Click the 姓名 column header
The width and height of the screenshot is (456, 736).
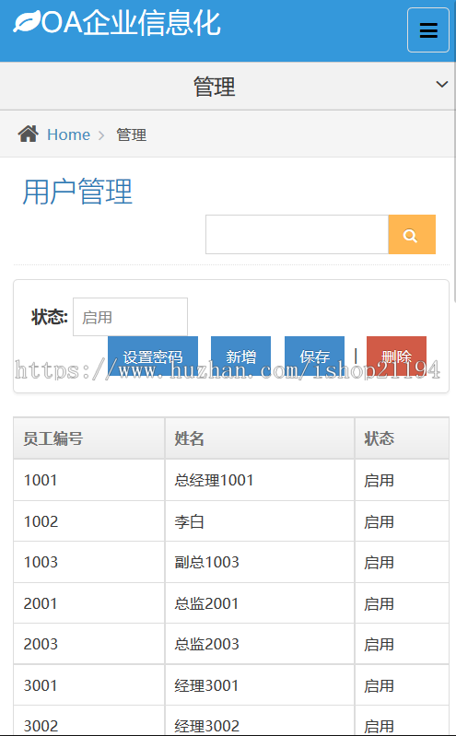(260, 438)
